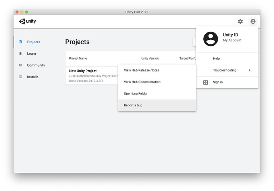Click the Projects page heading
Screen dimensions: 274x191
77,42
